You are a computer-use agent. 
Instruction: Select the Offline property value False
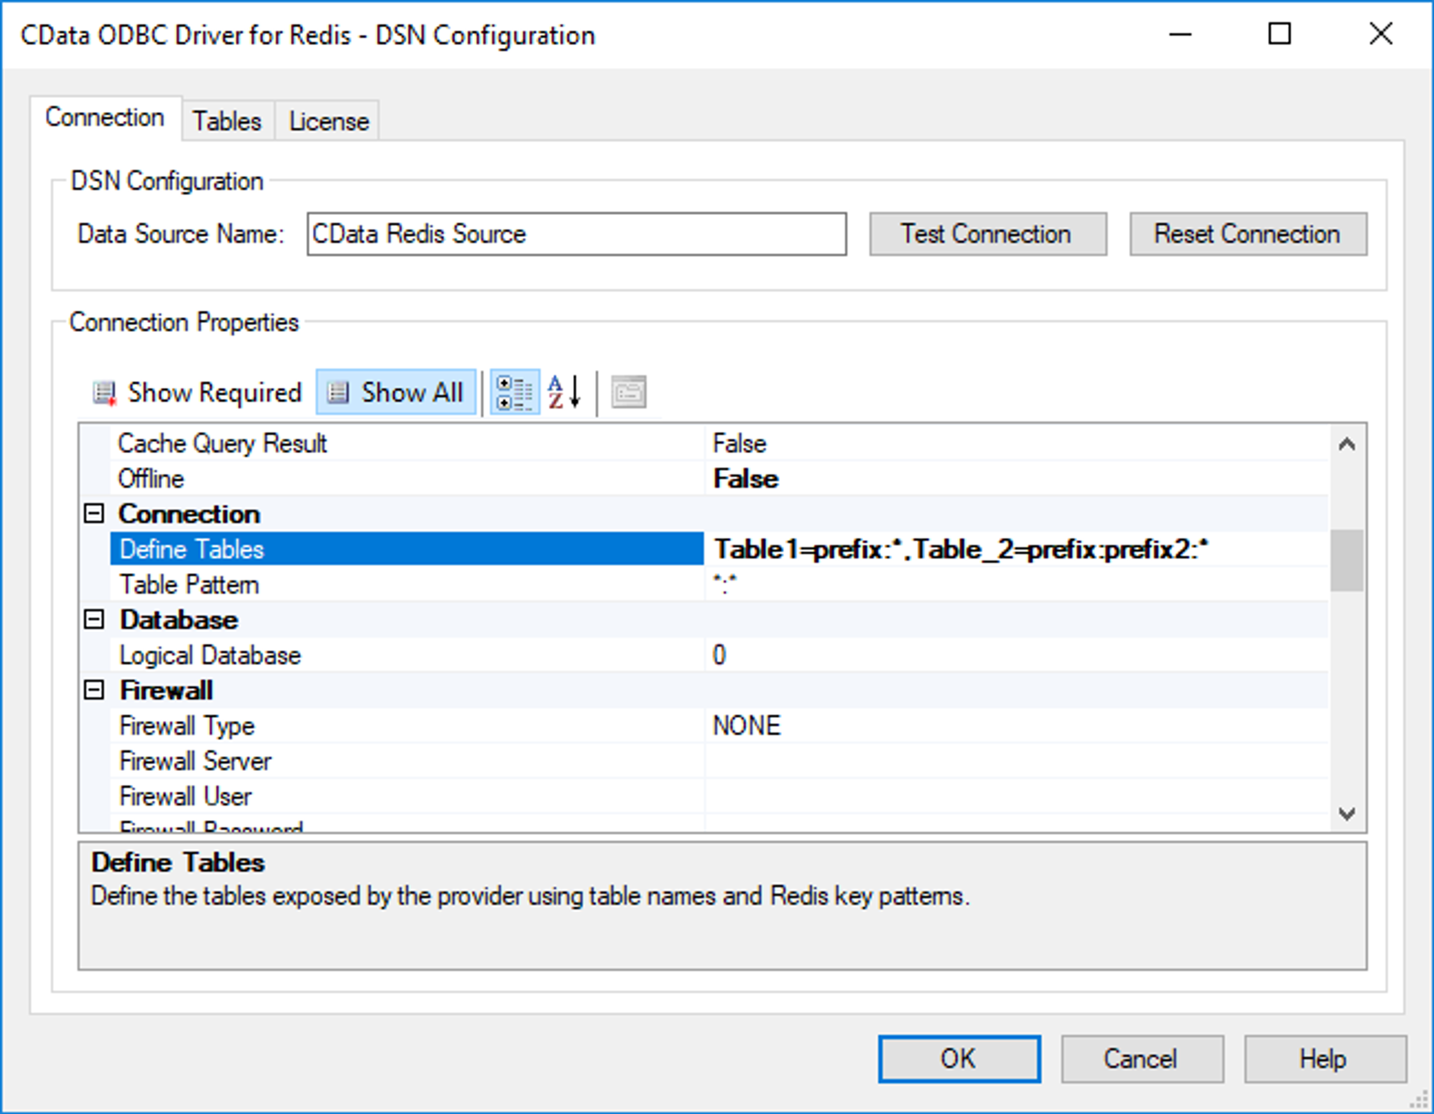coord(745,478)
